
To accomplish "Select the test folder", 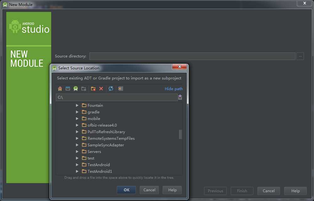I will [88, 158].
